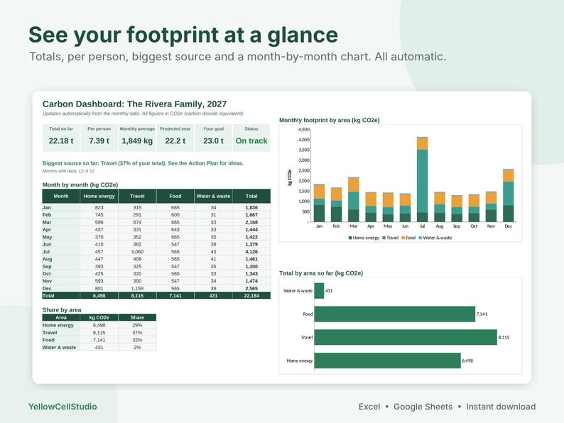This screenshot has height=423, width=564.
Task: Click the Home energy share value 29%
Action: click(x=137, y=325)
